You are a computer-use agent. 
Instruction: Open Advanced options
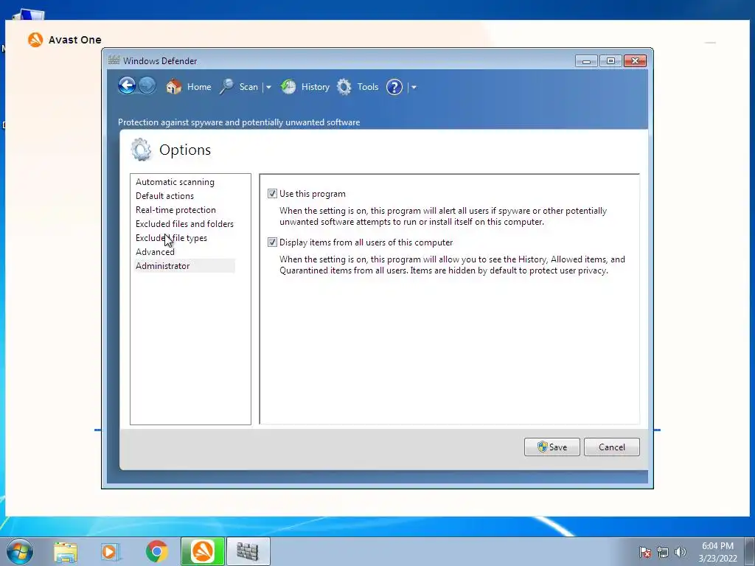(155, 252)
